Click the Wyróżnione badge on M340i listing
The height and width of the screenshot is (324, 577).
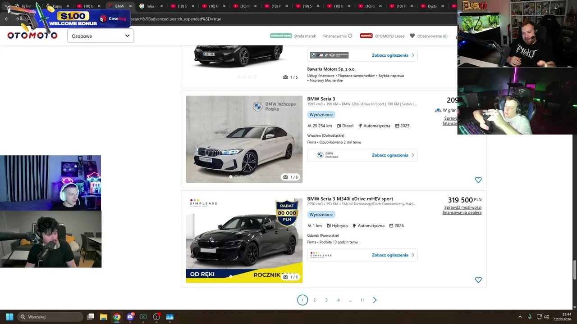coord(321,215)
